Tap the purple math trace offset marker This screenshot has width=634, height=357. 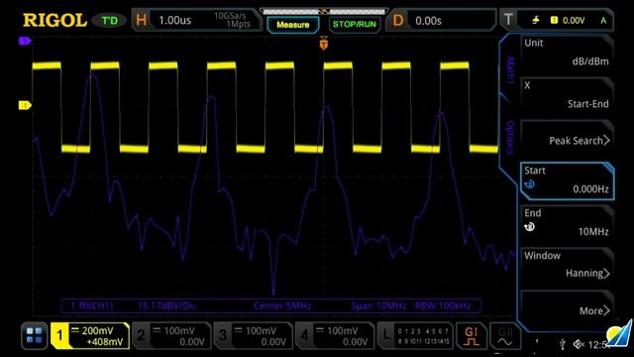pyautogui.click(x=25, y=41)
